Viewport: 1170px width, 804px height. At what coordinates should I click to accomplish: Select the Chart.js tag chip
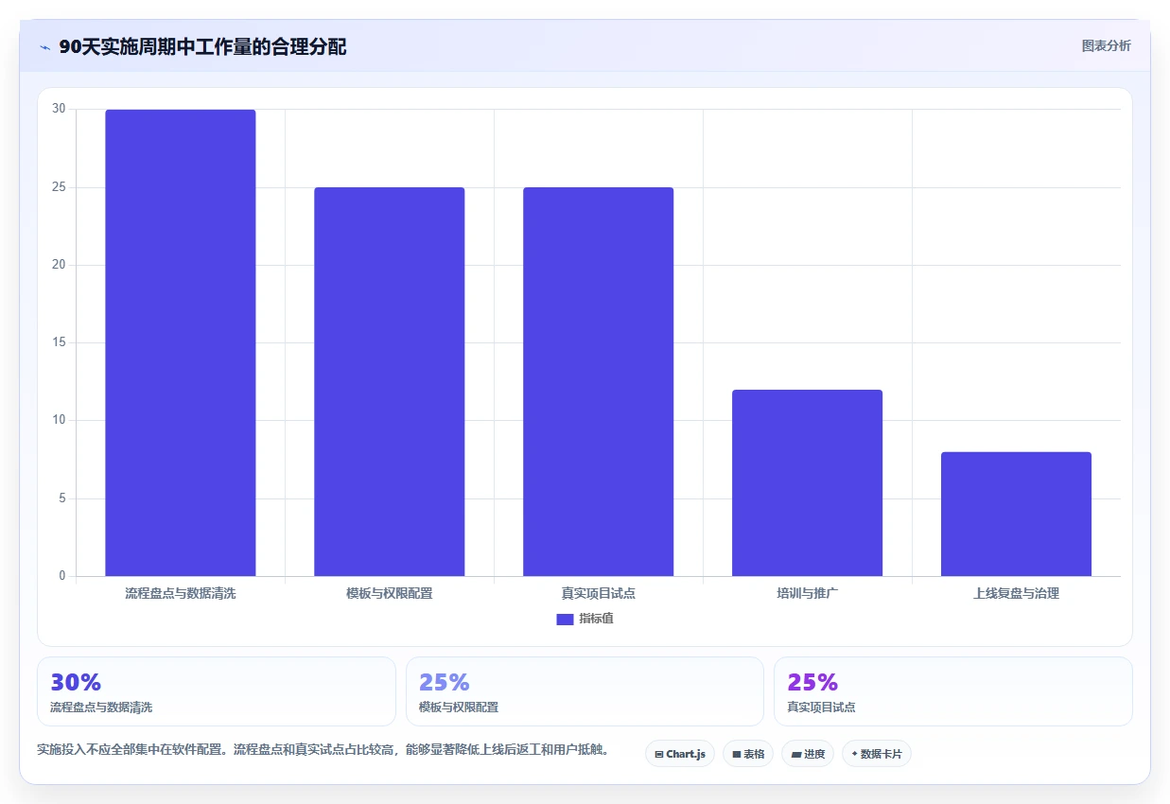click(680, 754)
